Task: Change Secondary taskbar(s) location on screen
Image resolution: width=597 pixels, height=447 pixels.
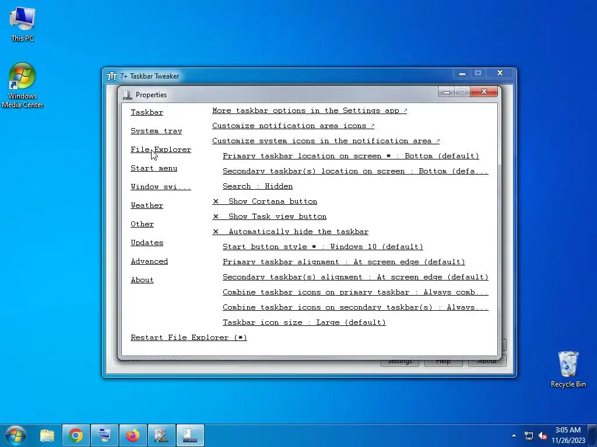Action: pyautogui.click(x=356, y=171)
